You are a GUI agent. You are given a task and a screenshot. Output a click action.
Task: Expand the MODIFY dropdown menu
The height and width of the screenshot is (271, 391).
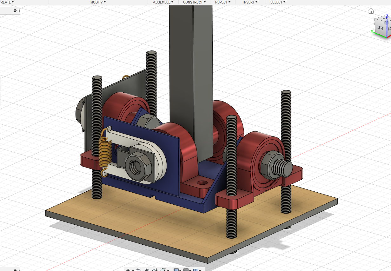click(x=98, y=2)
